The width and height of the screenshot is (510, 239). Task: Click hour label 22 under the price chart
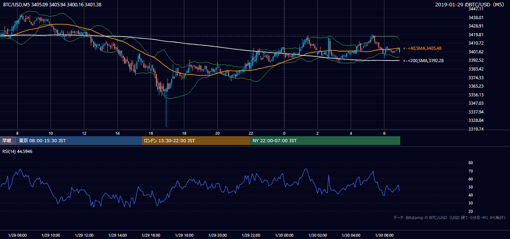251,133
